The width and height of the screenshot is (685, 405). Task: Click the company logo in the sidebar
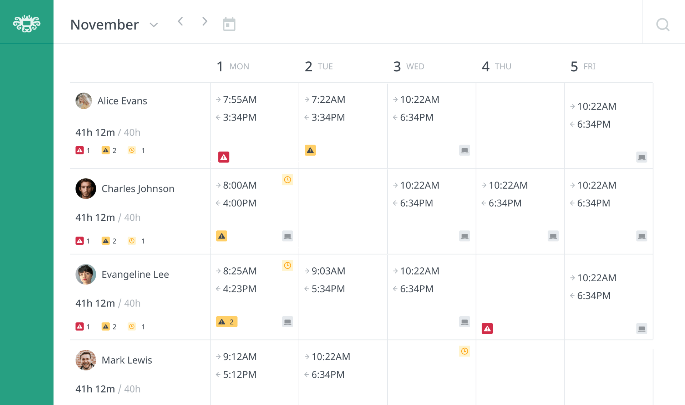[26, 24]
